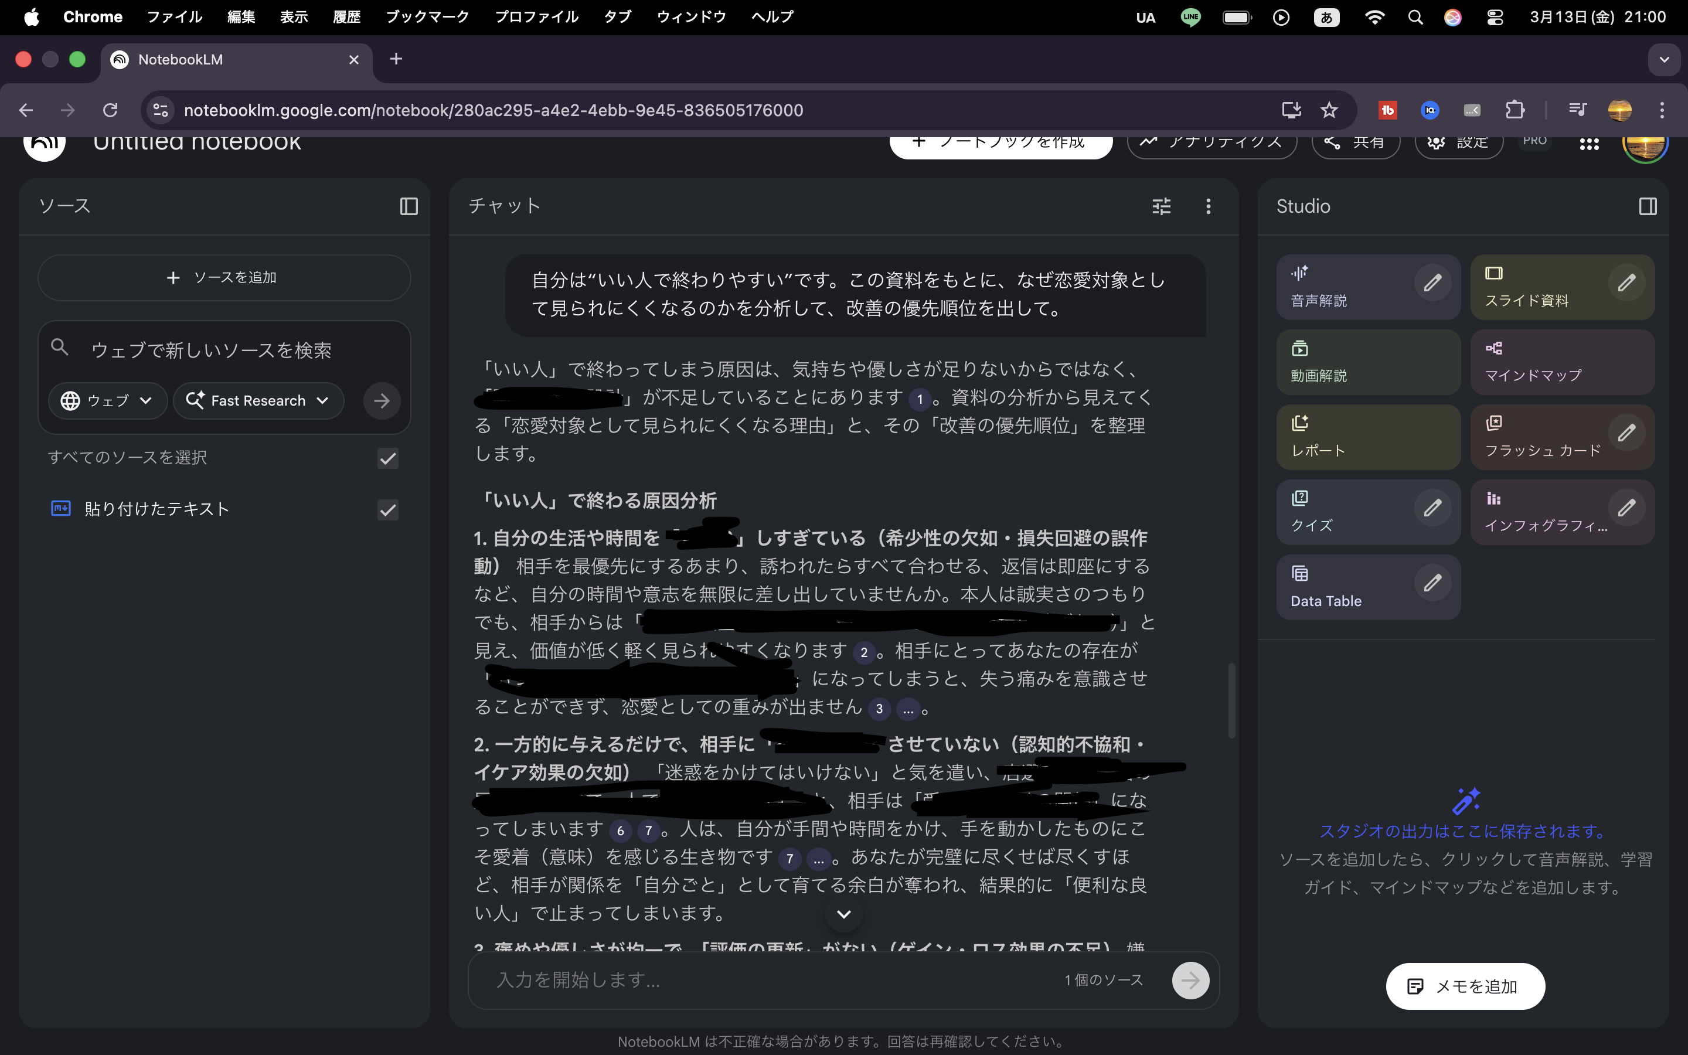Edit クイズ options with pencil icon
The width and height of the screenshot is (1688, 1055).
click(1432, 508)
